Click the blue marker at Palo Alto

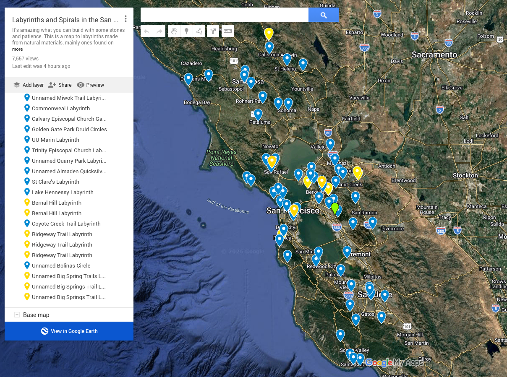341,270
